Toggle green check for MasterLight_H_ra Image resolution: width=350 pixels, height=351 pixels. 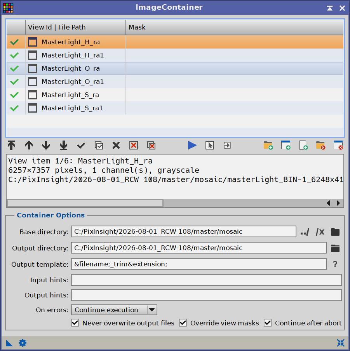coord(14,42)
